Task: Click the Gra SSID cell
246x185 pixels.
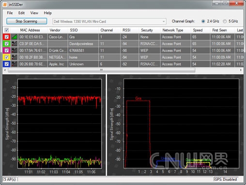Action: pyautogui.click(x=83, y=37)
